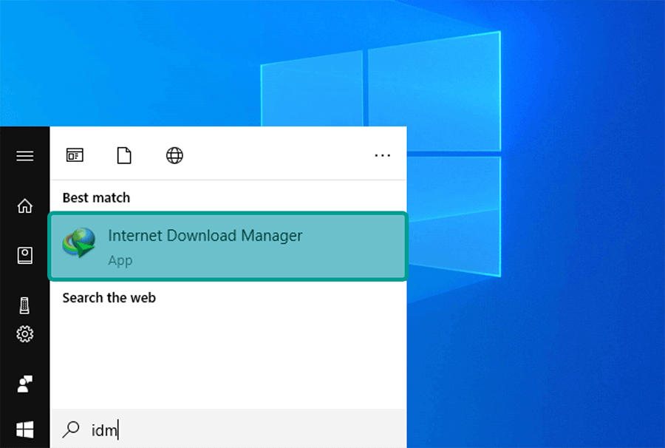Filter results by Documents icon
The height and width of the screenshot is (448, 665).
(124, 155)
